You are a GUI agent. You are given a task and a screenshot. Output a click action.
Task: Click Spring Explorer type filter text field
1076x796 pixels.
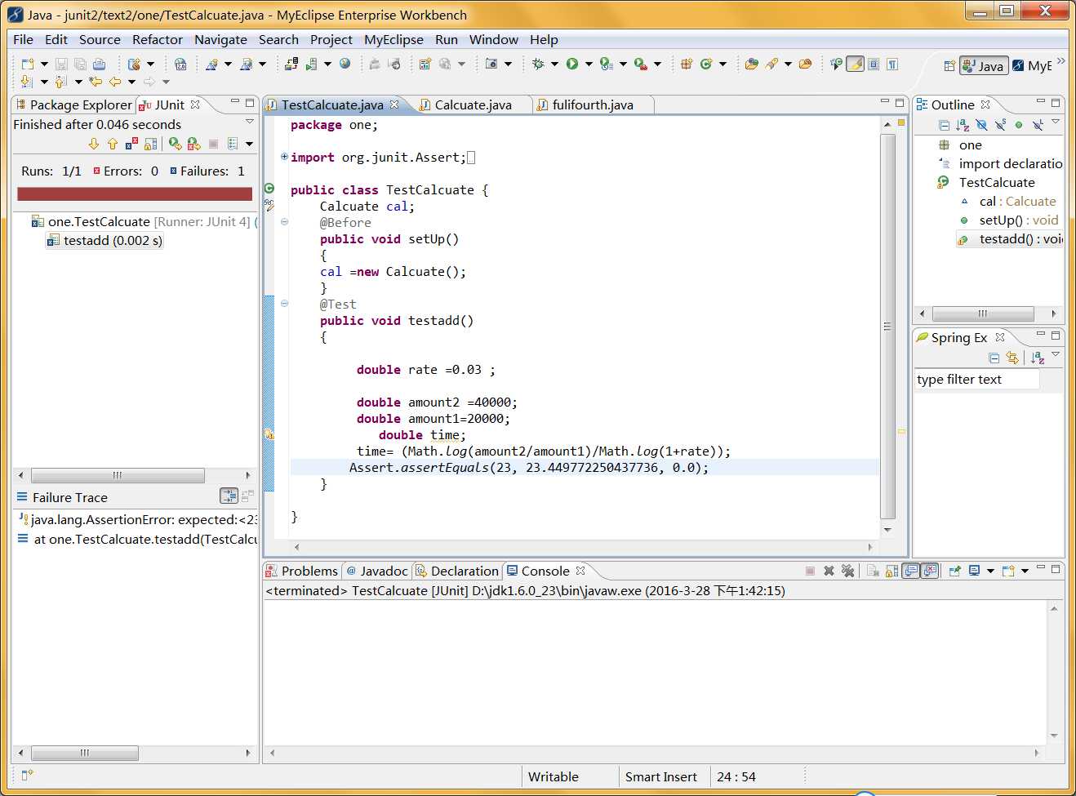point(976,379)
